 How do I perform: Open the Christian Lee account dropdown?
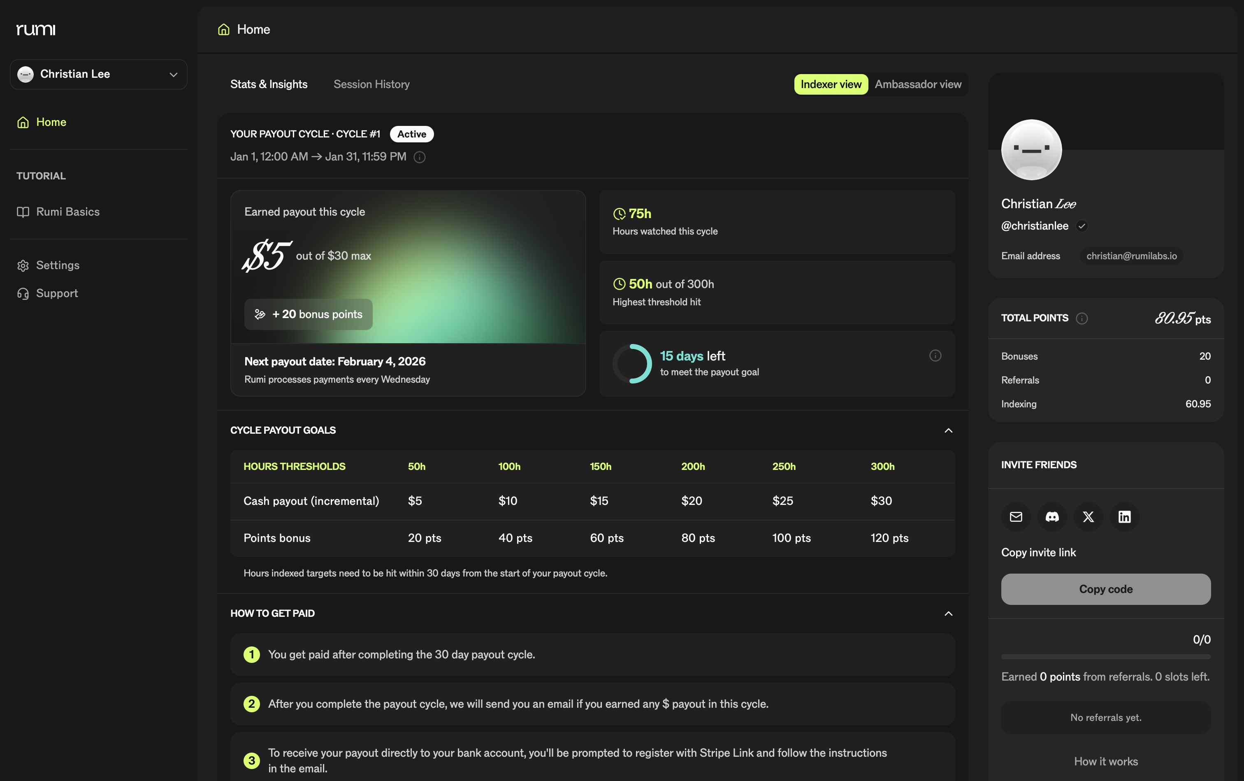coord(98,74)
